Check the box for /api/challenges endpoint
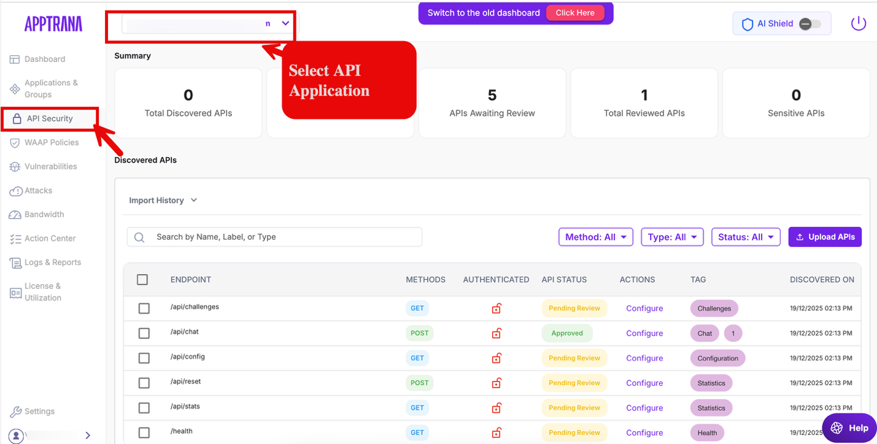This screenshot has height=444, width=877. click(x=144, y=308)
